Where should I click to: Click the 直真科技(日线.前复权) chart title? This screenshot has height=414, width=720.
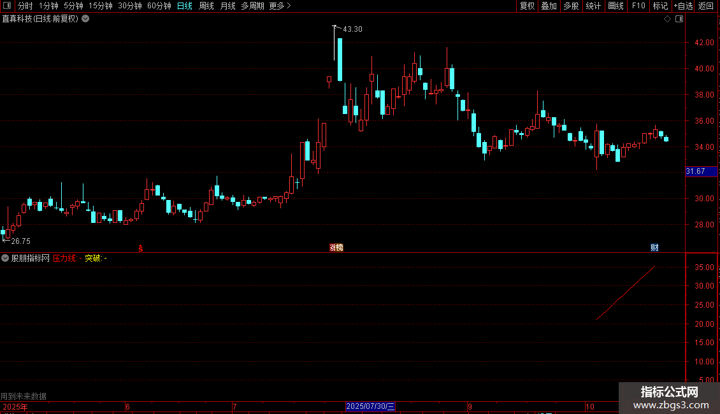(40, 19)
